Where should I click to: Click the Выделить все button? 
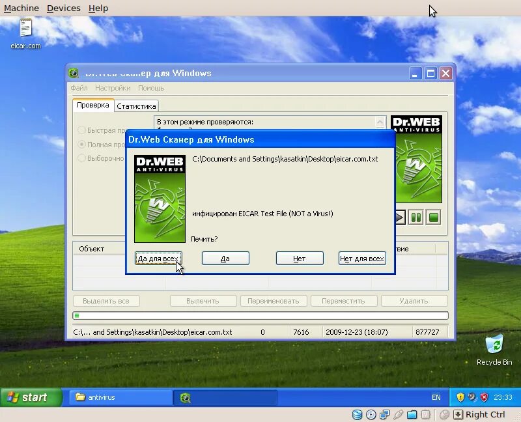click(x=106, y=301)
